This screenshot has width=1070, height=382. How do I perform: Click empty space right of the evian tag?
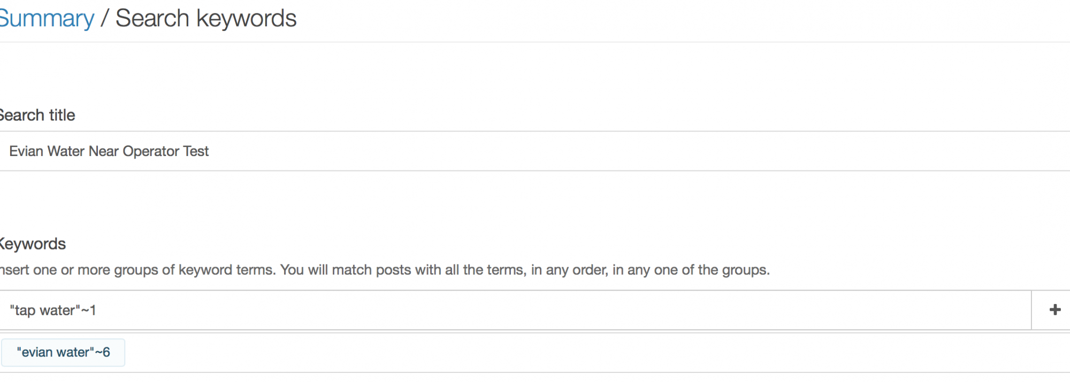click(x=535, y=353)
